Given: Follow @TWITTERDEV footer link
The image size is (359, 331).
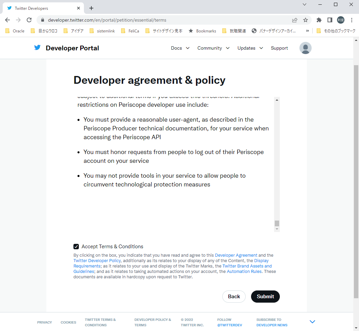Looking at the screenshot, I should pyautogui.click(x=230, y=325).
